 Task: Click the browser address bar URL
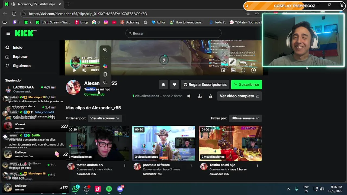tap(88, 14)
